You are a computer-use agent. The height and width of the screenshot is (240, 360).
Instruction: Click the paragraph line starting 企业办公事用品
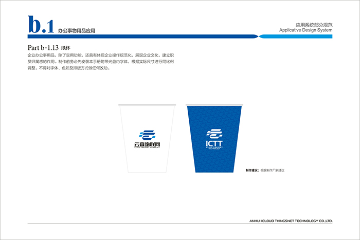coord(101,56)
